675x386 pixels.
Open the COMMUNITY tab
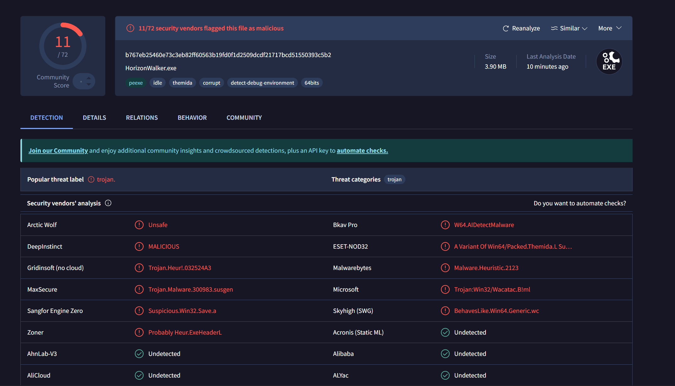tap(244, 118)
